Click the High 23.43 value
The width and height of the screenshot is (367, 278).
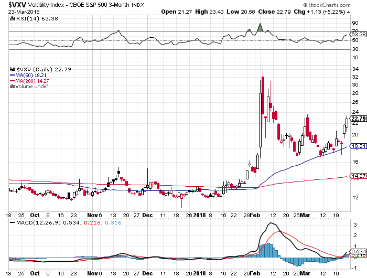pos(209,12)
